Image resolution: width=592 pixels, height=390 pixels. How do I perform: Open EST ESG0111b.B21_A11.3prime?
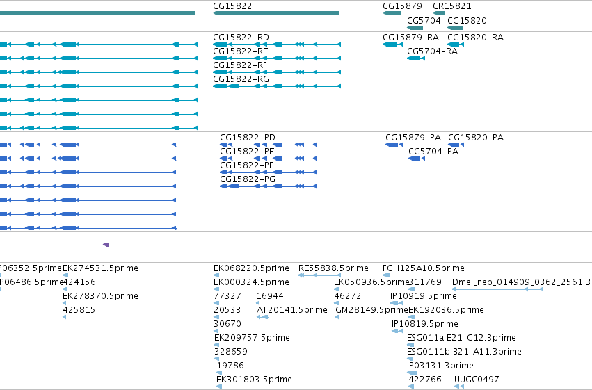pos(464,352)
